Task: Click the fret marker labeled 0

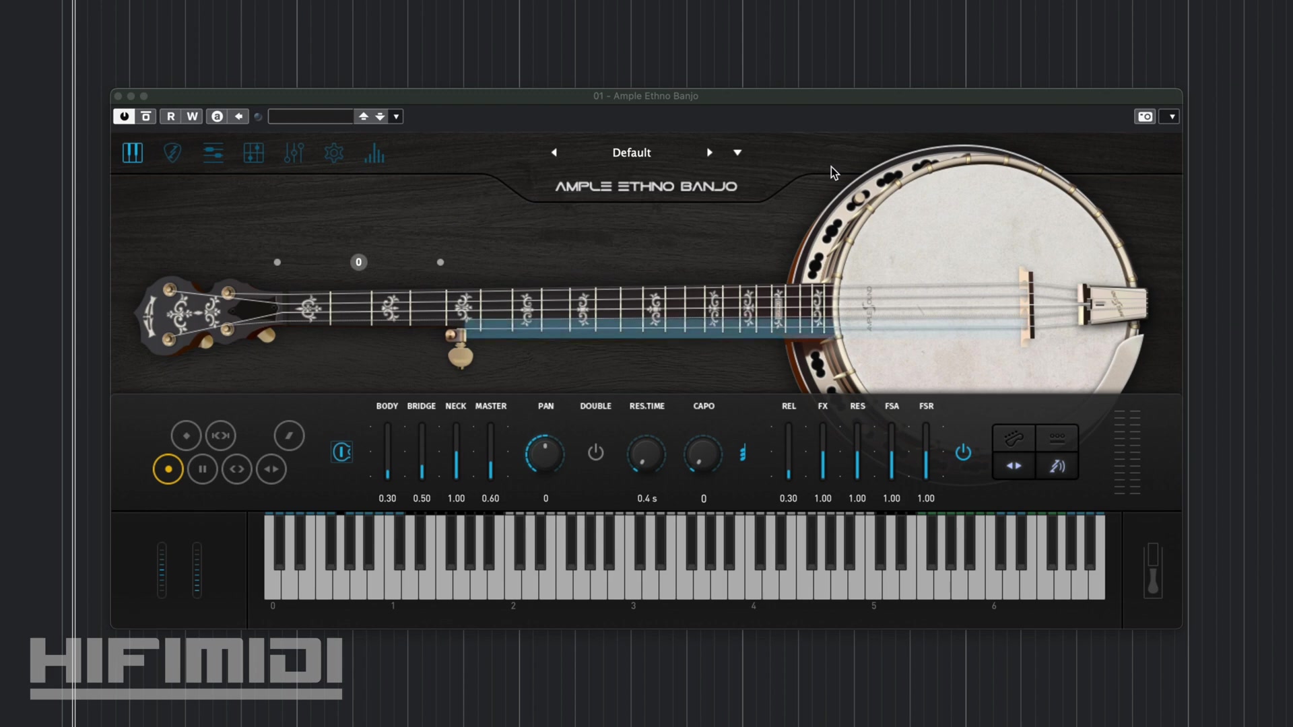Action: coord(358,262)
